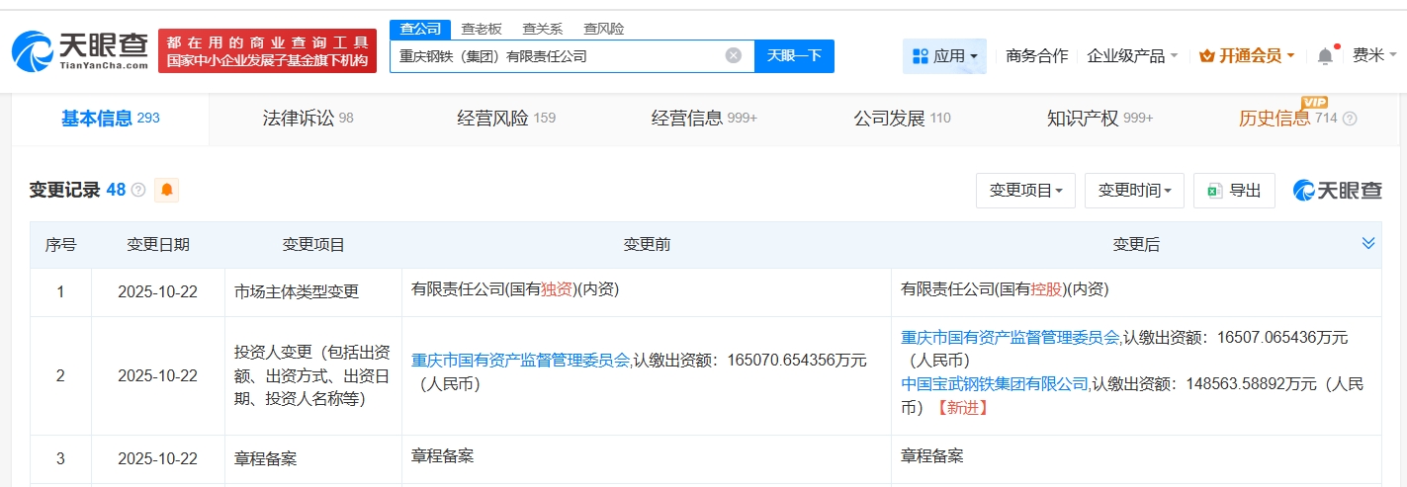Screen dimensions: 1407x487
Task: Open the 变更时间 filter dropdown
Action: click(x=1133, y=191)
